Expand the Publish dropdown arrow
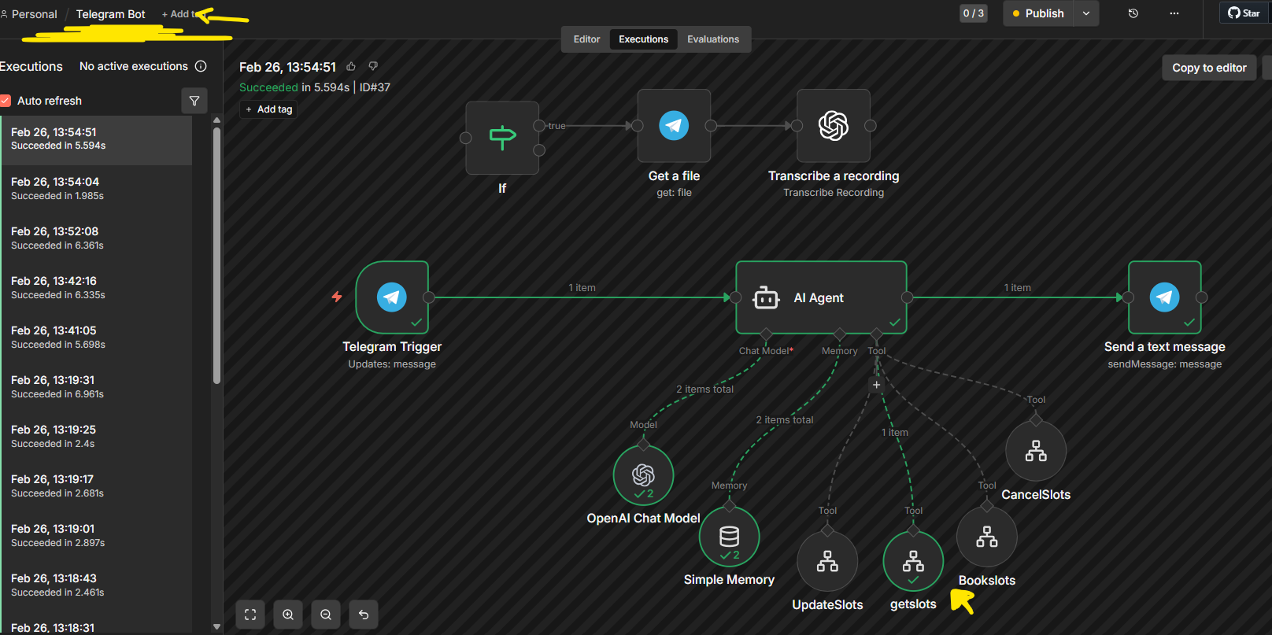The height and width of the screenshot is (635, 1272). click(x=1086, y=13)
